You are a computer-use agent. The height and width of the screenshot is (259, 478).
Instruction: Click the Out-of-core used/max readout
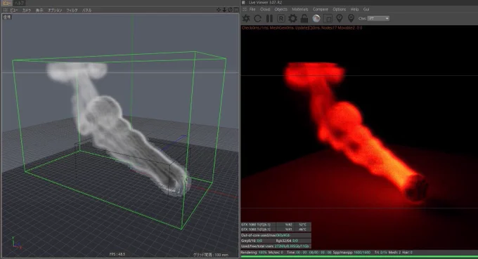pyautogui.click(x=276, y=235)
